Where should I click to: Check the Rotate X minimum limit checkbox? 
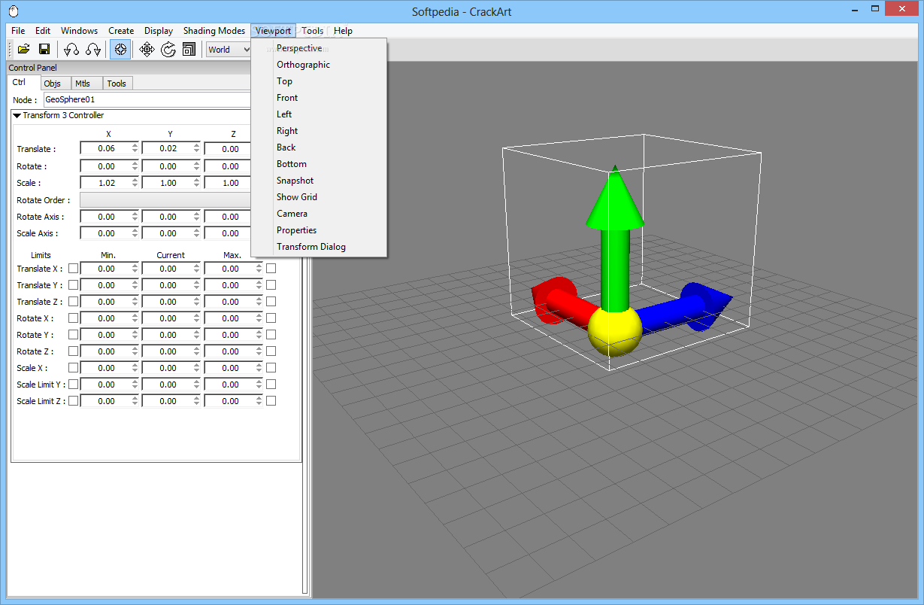click(74, 318)
